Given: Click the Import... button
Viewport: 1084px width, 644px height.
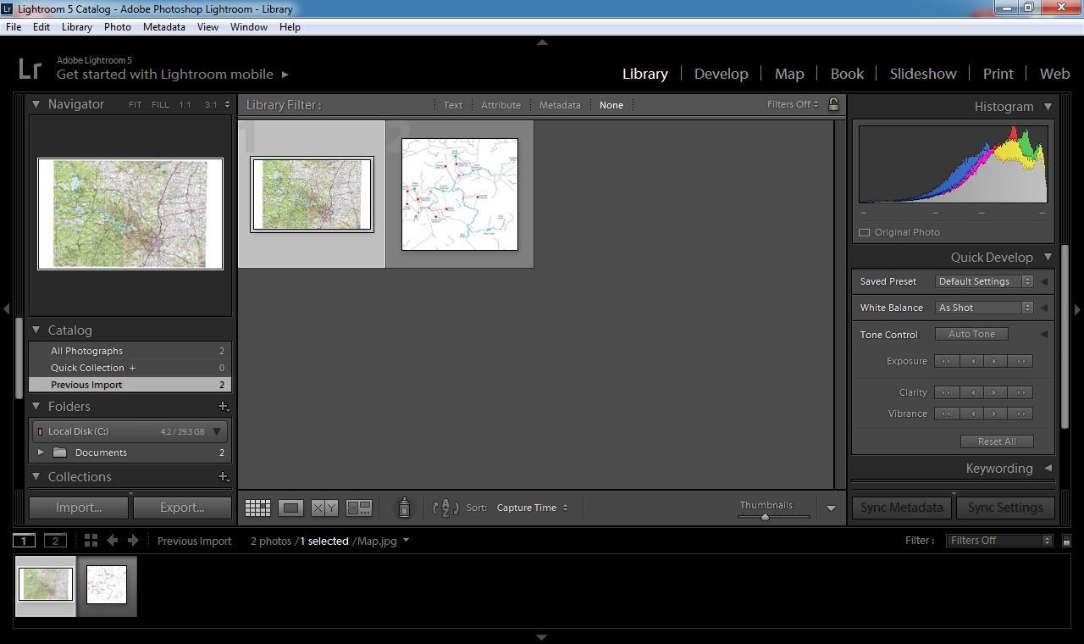Looking at the screenshot, I should [79, 508].
